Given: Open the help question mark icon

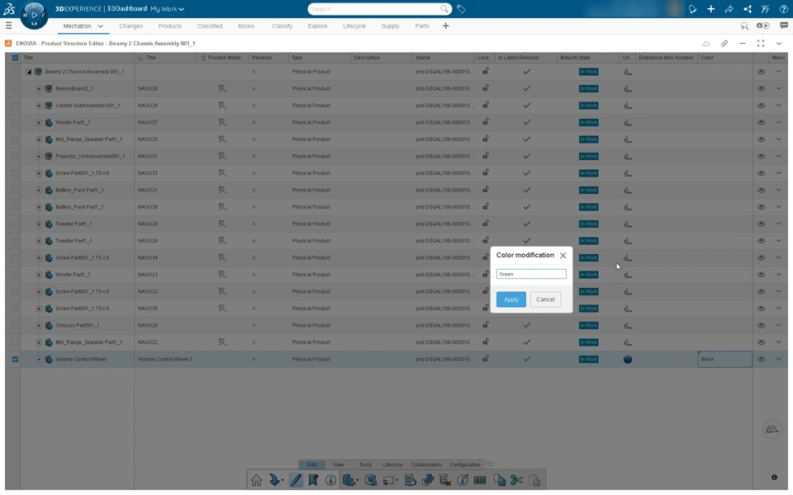Looking at the screenshot, I should click(x=783, y=9).
